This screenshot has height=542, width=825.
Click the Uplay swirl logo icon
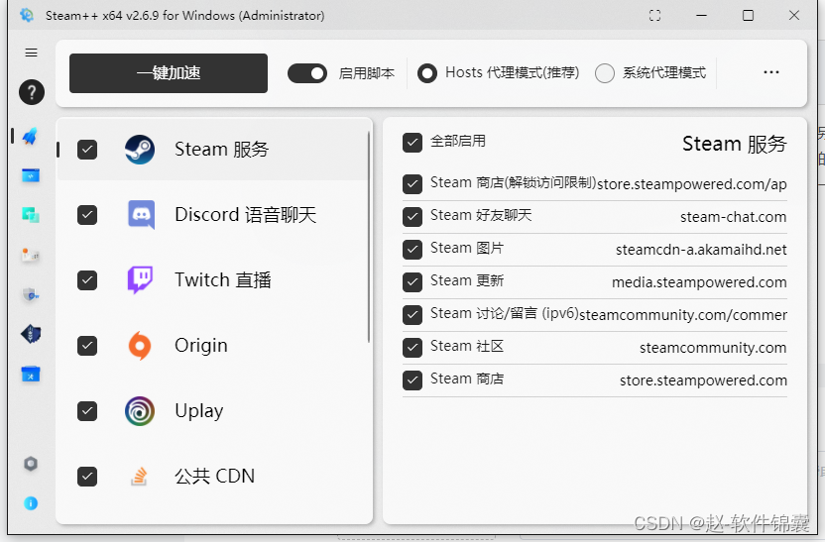[x=140, y=410]
